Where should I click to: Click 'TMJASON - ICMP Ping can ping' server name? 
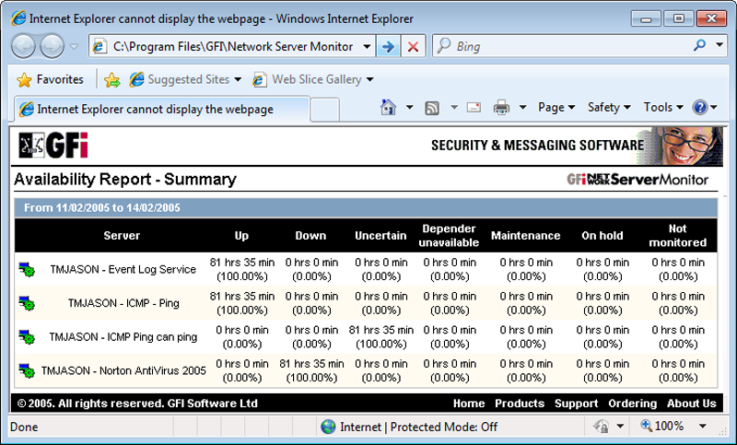[123, 337]
